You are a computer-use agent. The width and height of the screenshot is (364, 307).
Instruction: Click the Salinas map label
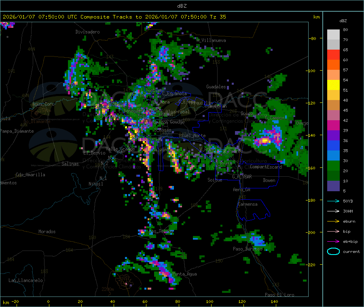[x=70, y=164]
